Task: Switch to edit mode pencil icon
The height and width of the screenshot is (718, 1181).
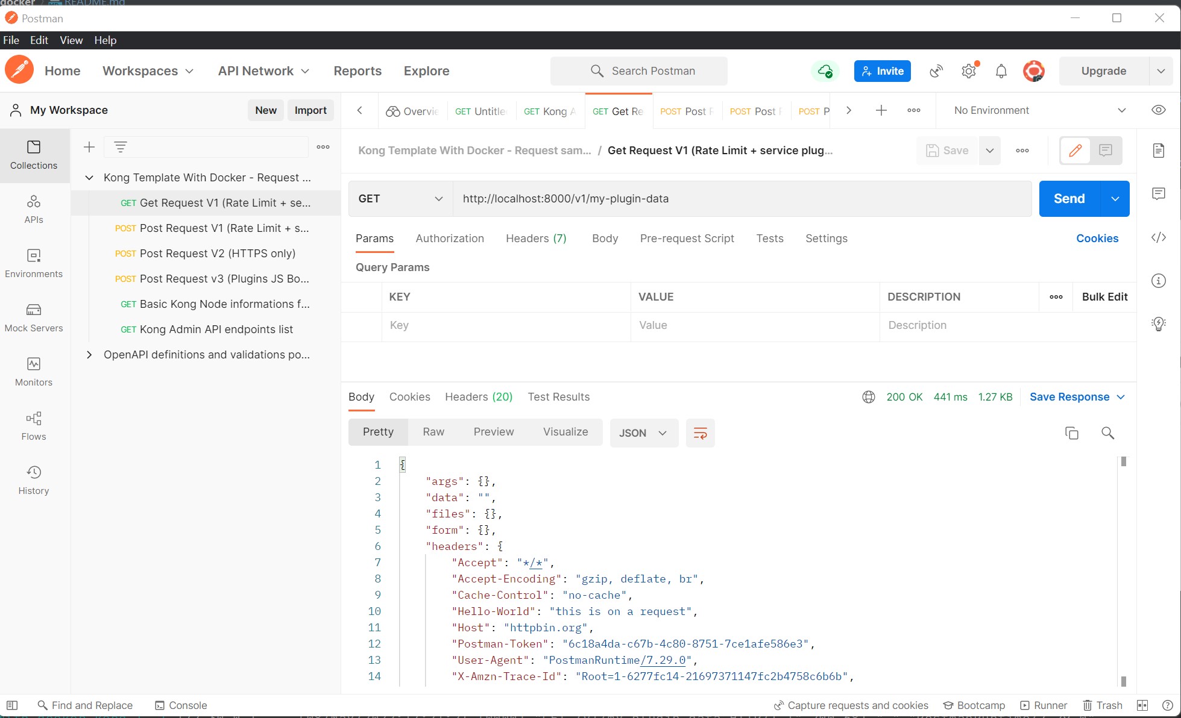Action: click(1075, 151)
